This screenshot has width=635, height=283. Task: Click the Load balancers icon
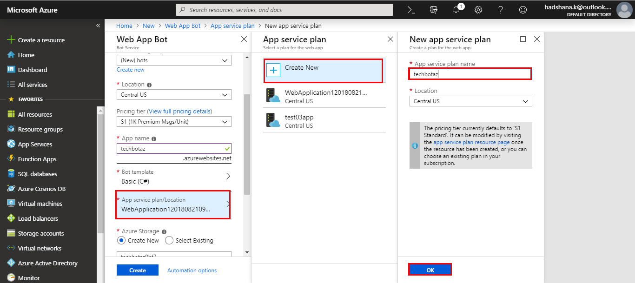pyautogui.click(x=11, y=218)
